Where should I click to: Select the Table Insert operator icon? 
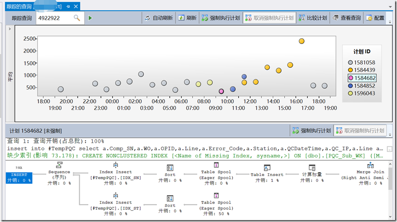click(x=267, y=168)
